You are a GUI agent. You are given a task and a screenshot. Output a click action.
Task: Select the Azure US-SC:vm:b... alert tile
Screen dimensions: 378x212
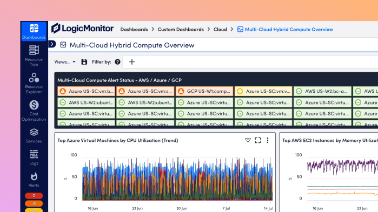[87, 91]
